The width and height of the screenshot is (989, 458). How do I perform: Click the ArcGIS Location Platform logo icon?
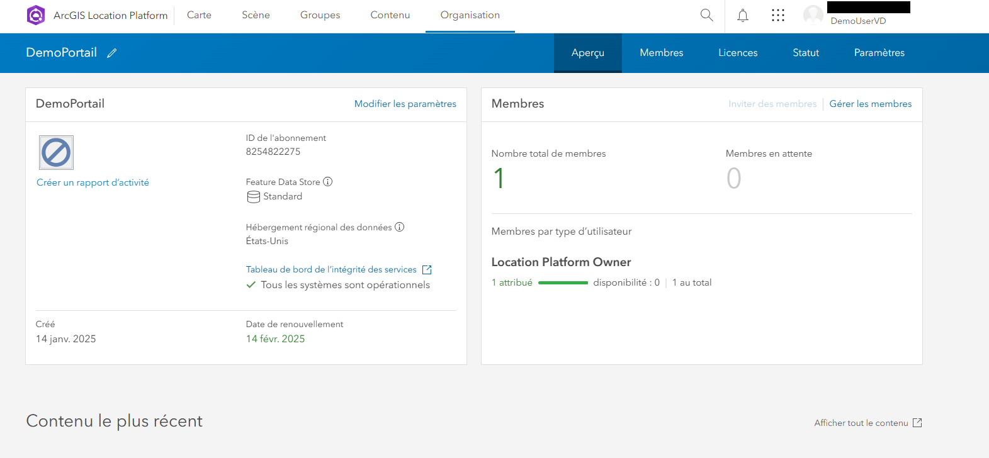click(x=36, y=15)
